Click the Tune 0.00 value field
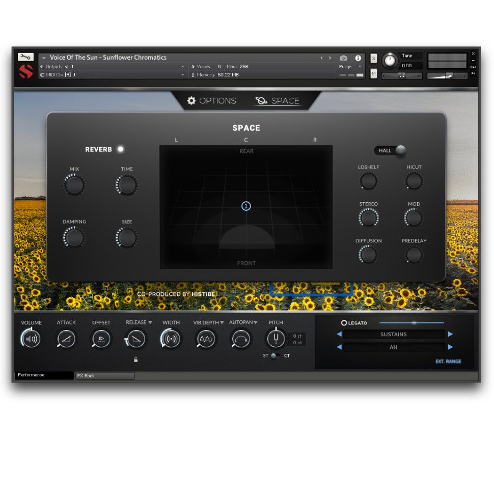Image resolution: width=494 pixels, height=494 pixels. pos(410,66)
